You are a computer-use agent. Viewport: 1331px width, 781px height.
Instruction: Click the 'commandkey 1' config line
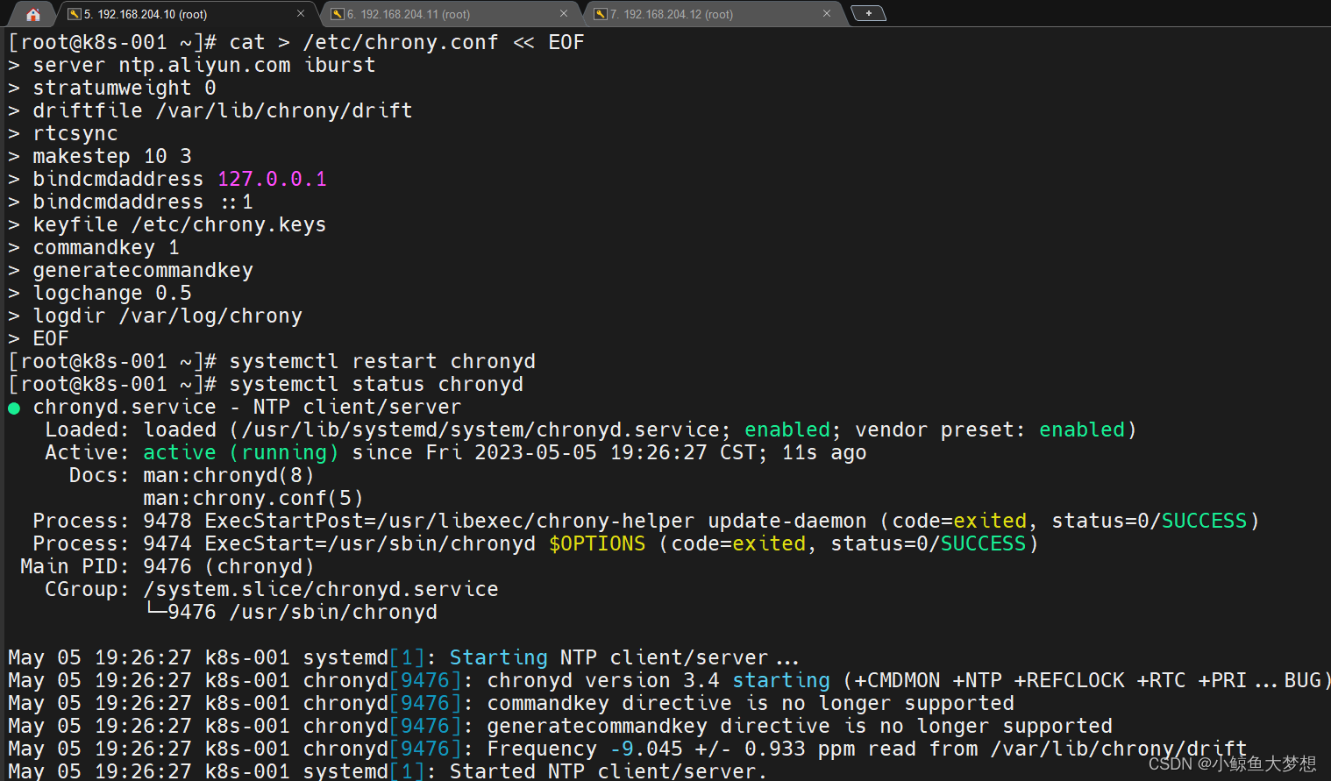106,248
